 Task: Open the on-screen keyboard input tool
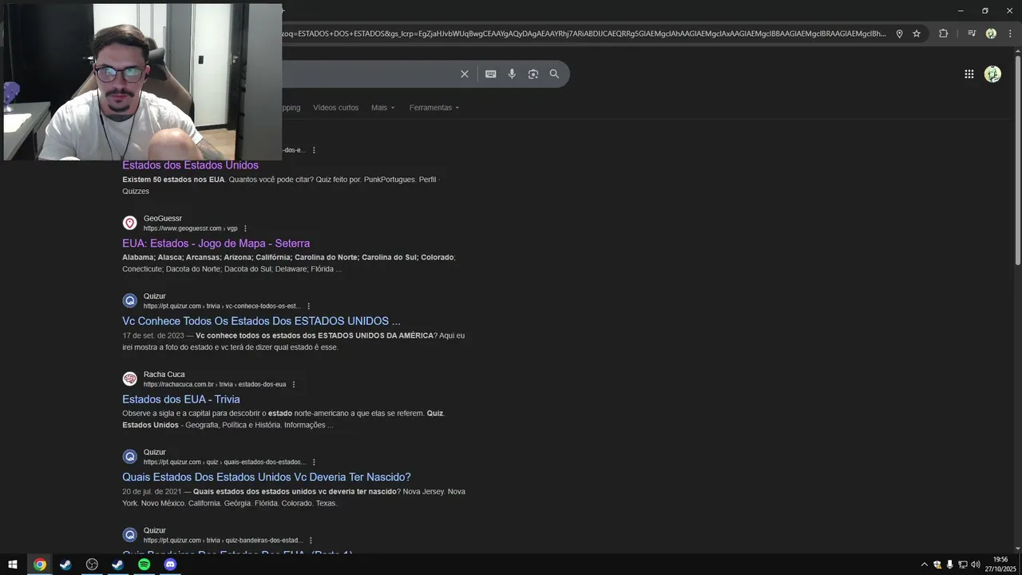[x=490, y=74]
